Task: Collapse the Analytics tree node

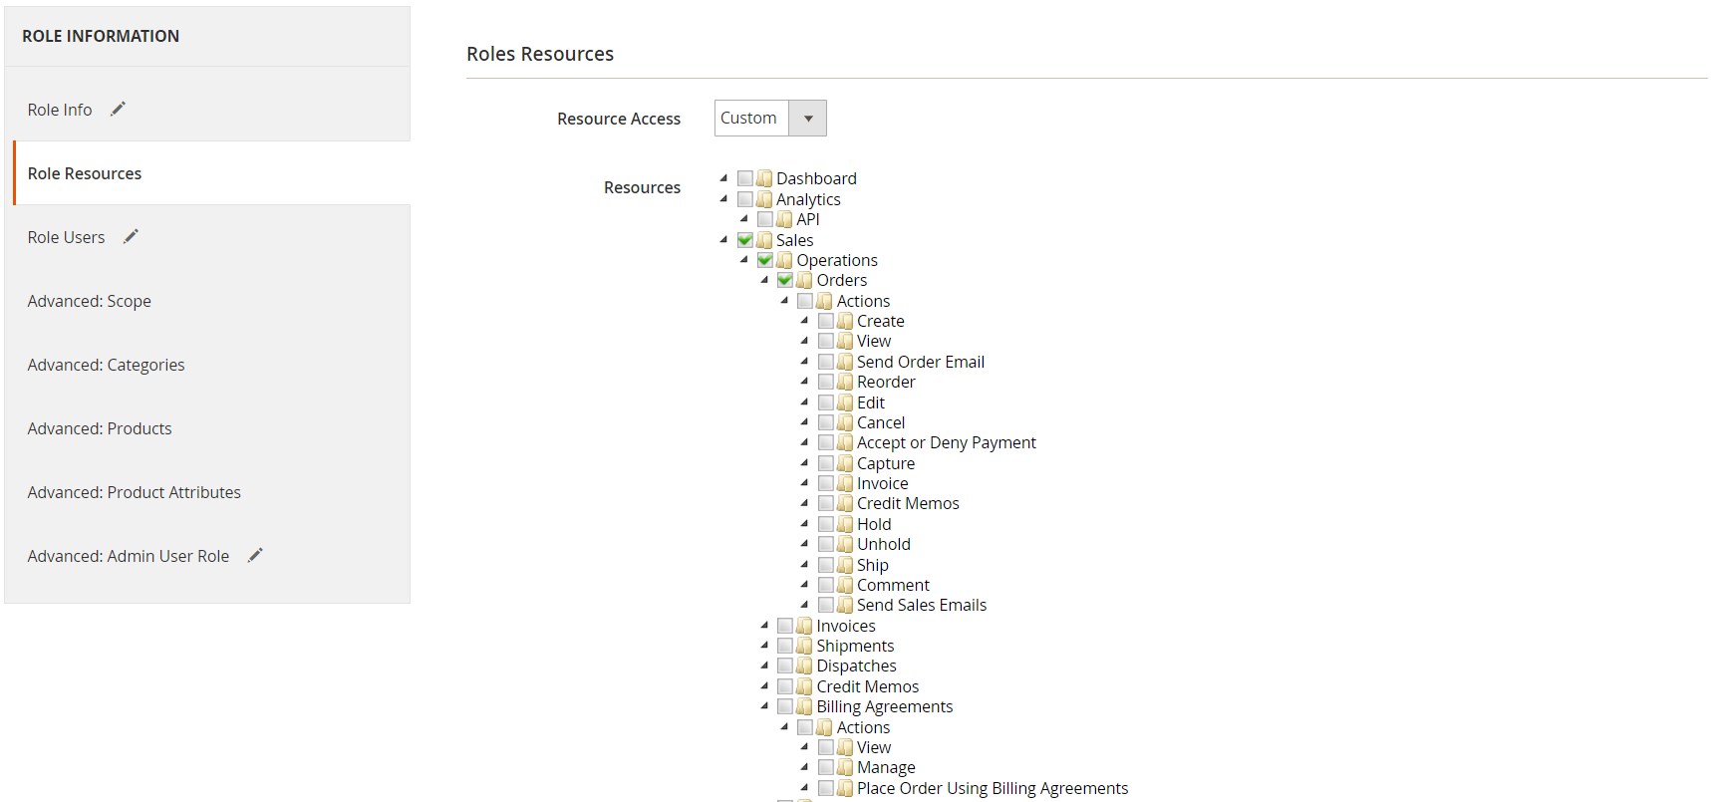Action: pos(724,198)
